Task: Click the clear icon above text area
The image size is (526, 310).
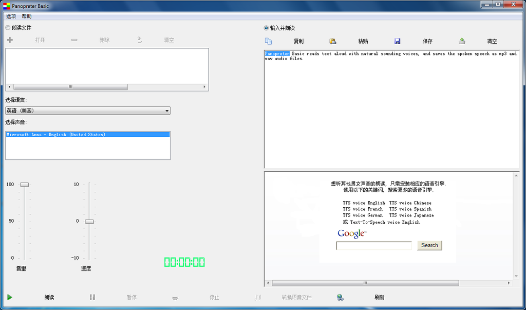Action: (462, 41)
